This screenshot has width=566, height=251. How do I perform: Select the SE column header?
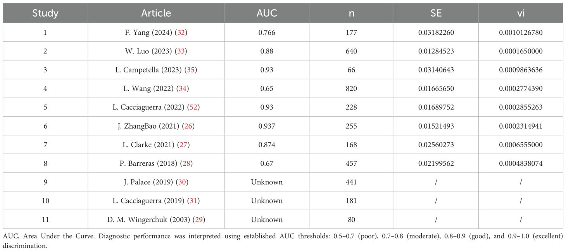(436, 13)
